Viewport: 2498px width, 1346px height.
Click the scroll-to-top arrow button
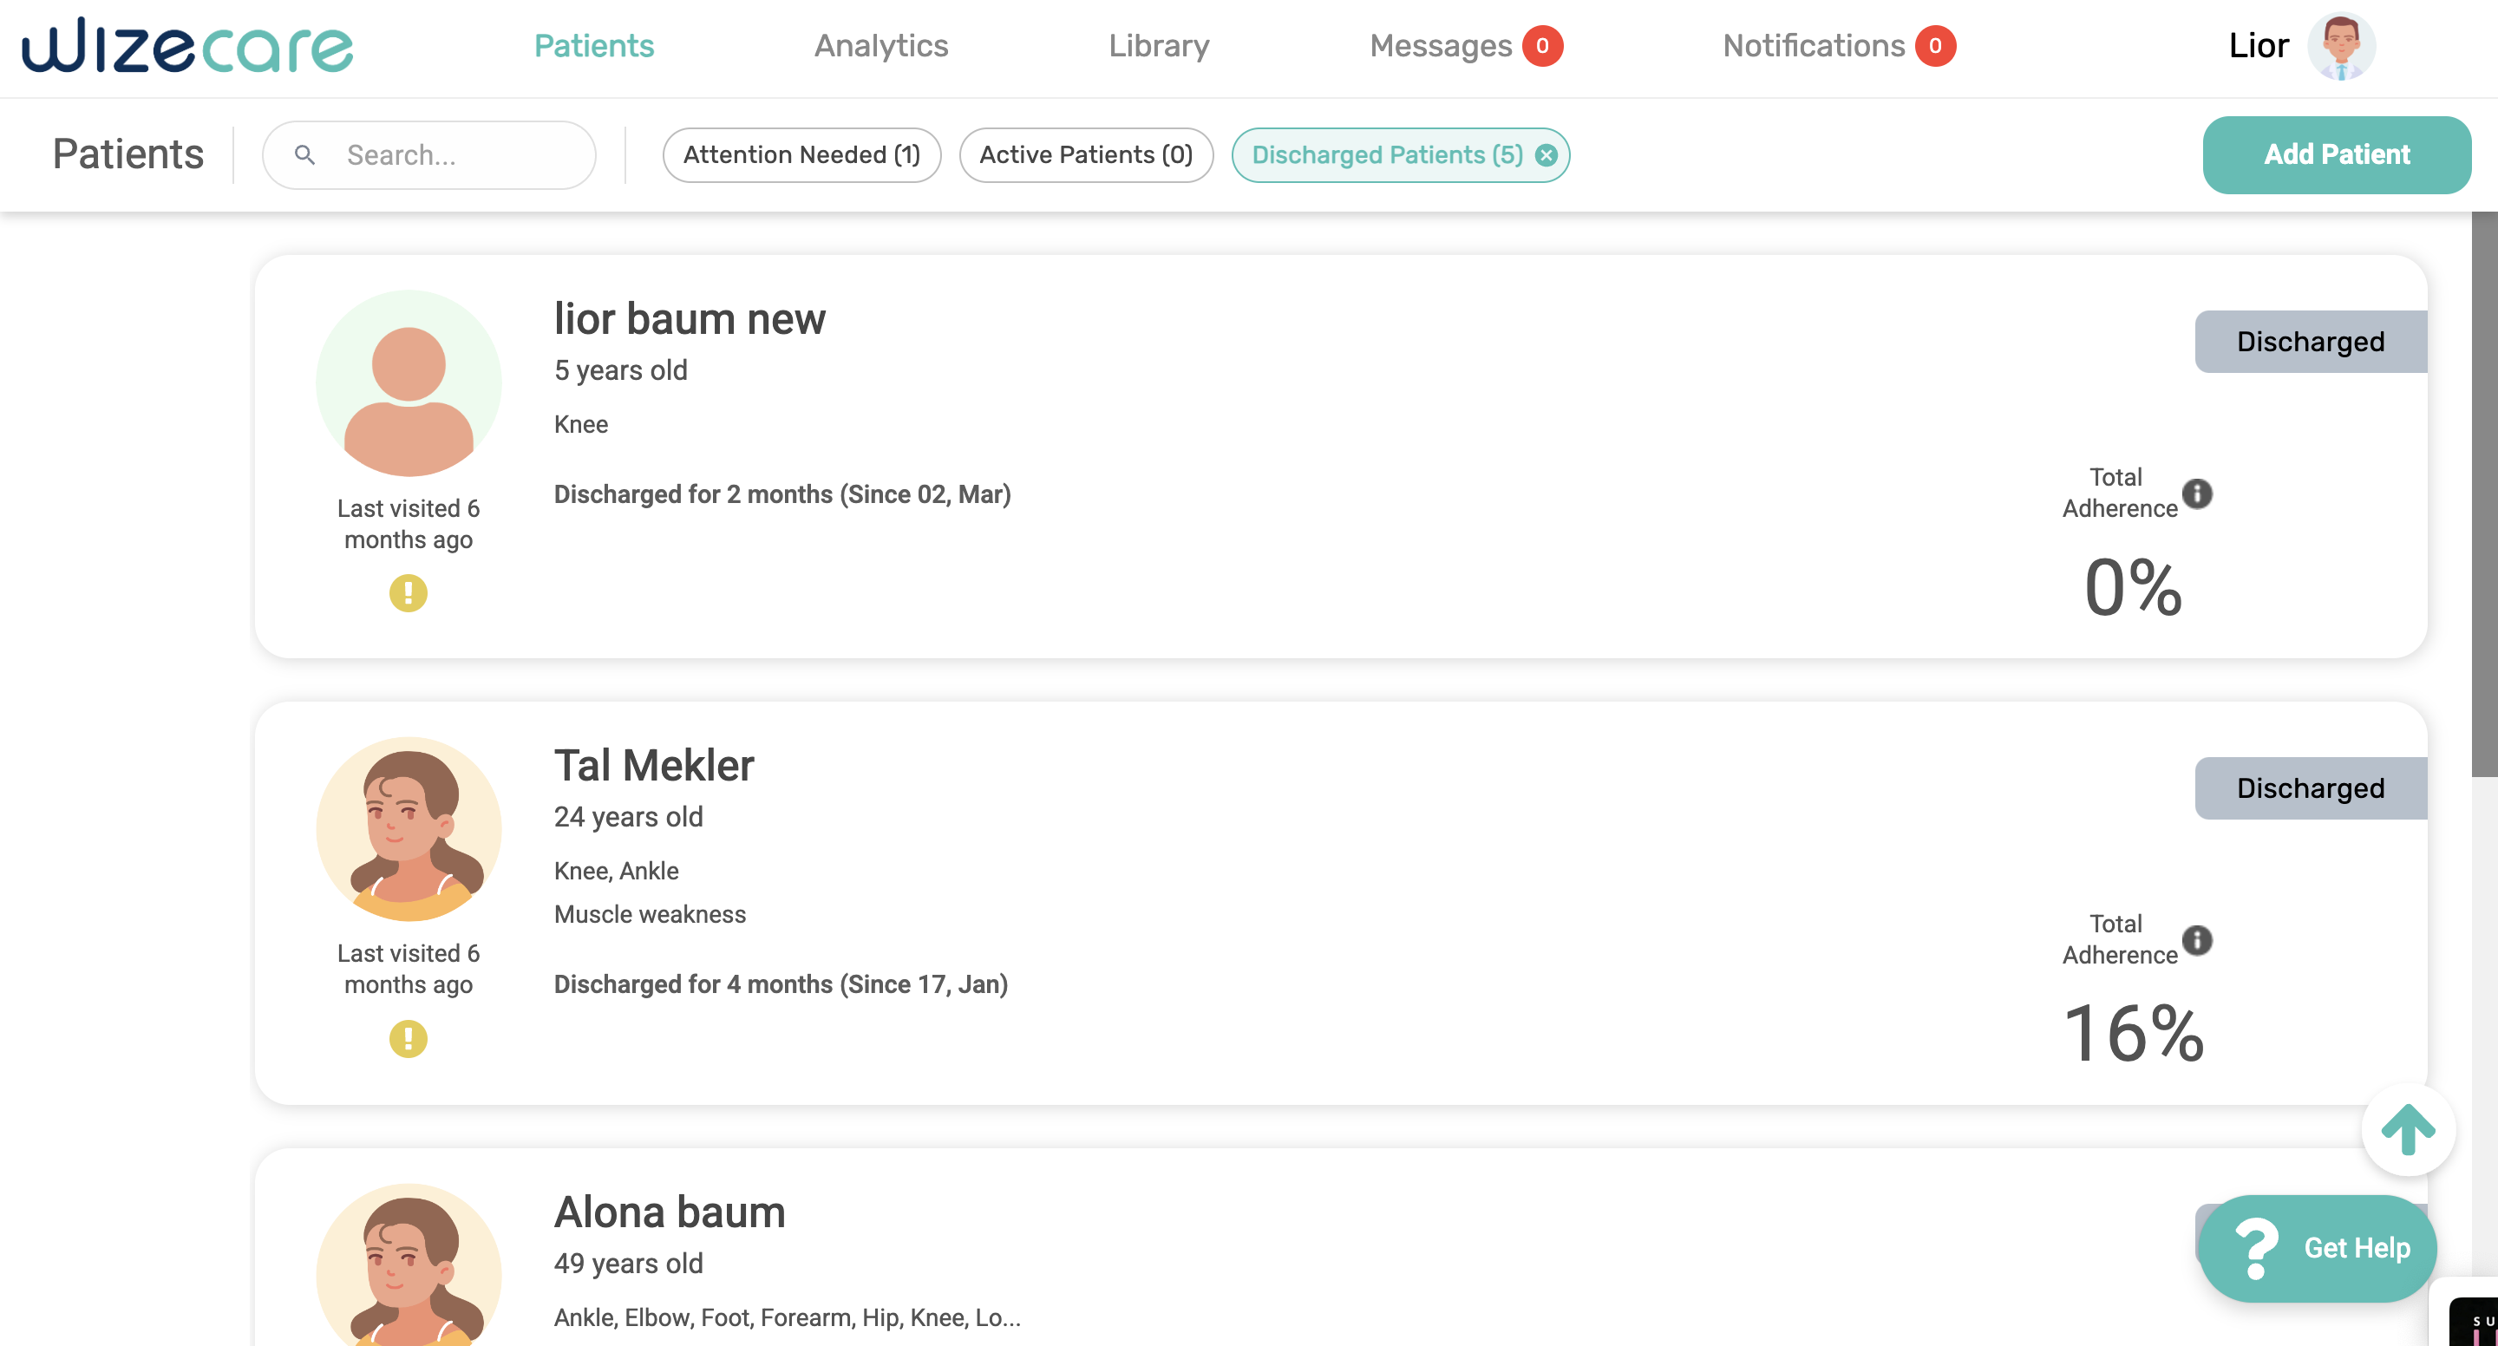coord(2408,1130)
